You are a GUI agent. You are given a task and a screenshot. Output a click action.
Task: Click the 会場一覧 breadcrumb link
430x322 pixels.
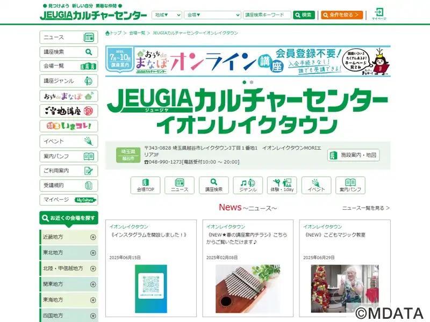[137, 33]
